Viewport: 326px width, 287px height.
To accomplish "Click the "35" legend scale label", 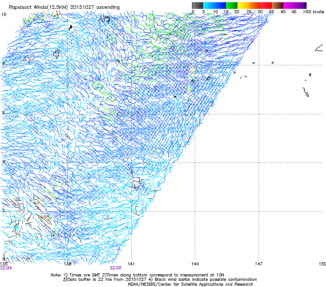I will point(271,12).
